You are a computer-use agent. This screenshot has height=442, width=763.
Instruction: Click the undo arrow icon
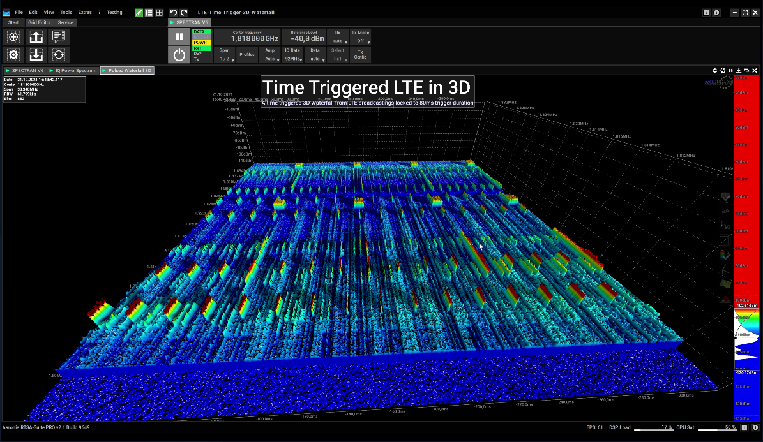click(173, 13)
